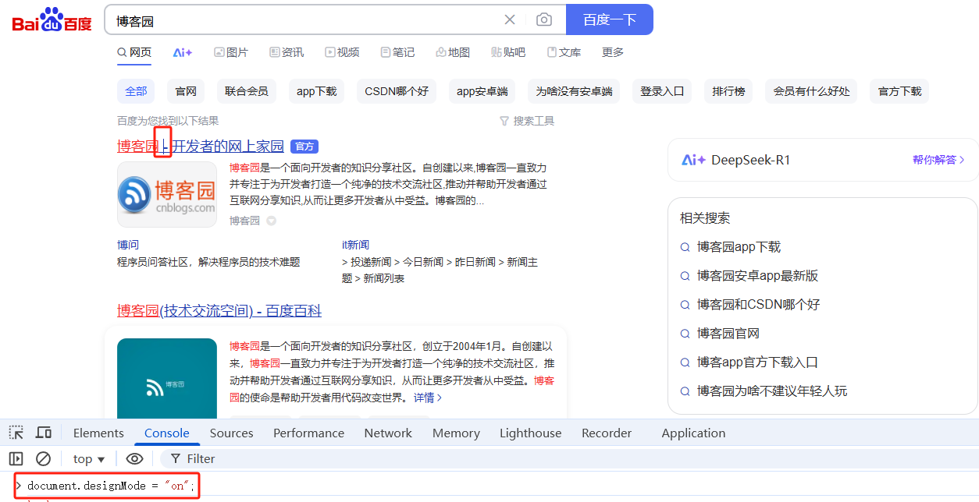
Task: Click the 帮你解答 link
Action: coord(938,160)
